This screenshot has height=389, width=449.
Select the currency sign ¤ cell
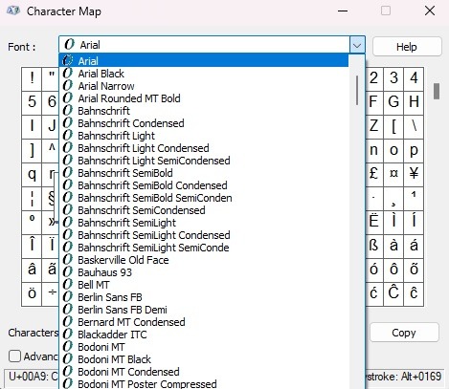tap(393, 174)
